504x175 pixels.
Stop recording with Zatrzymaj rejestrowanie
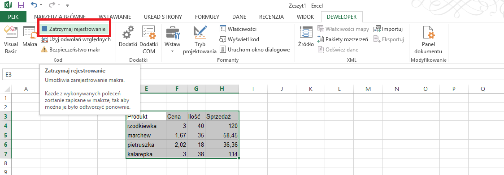pyautogui.click(x=74, y=29)
